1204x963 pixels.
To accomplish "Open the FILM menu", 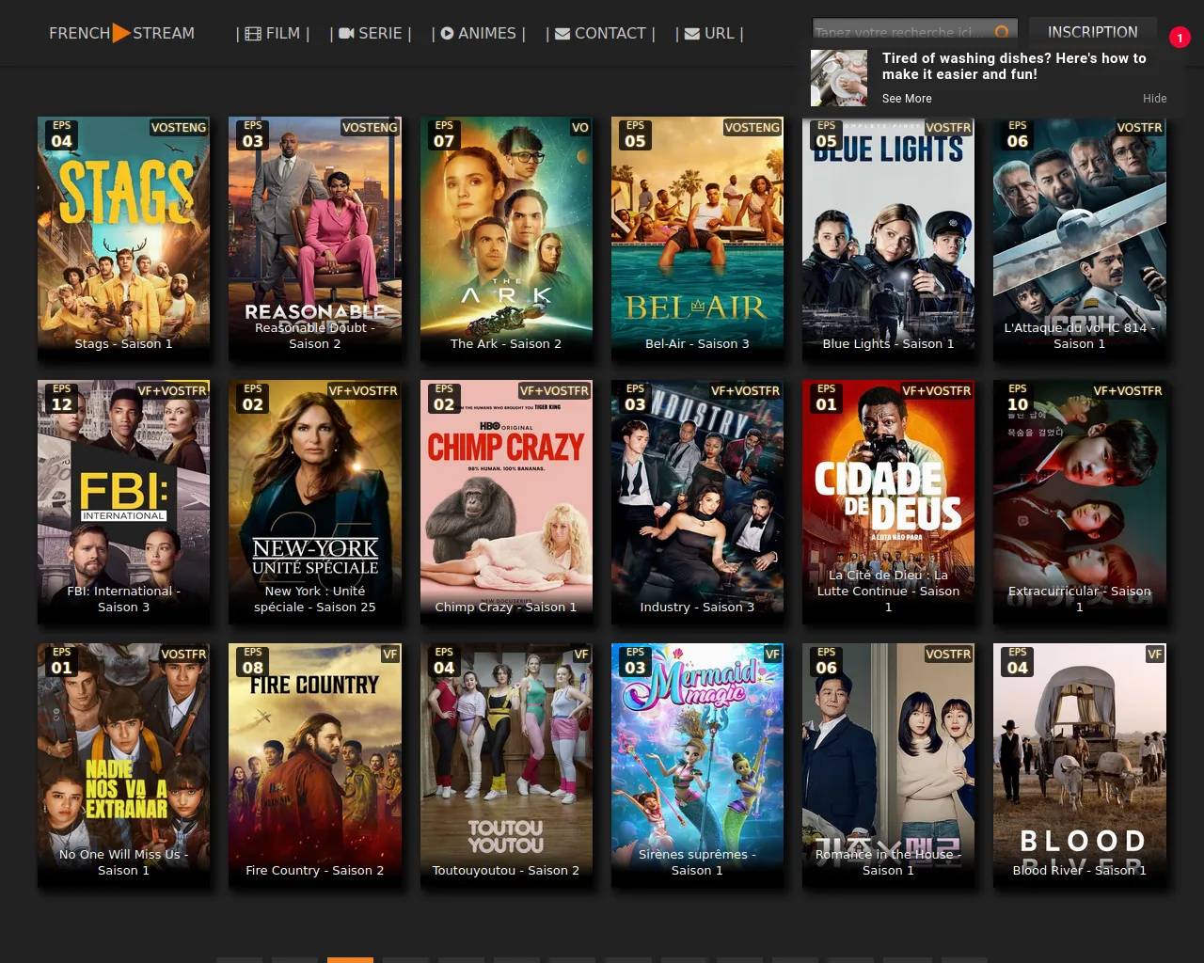I will (x=272, y=33).
